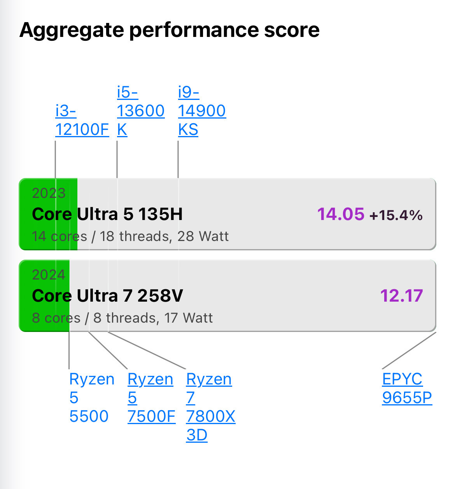Image resolution: width=455 pixels, height=489 pixels.
Task: Click the 2024 year label
Action: coord(49,275)
